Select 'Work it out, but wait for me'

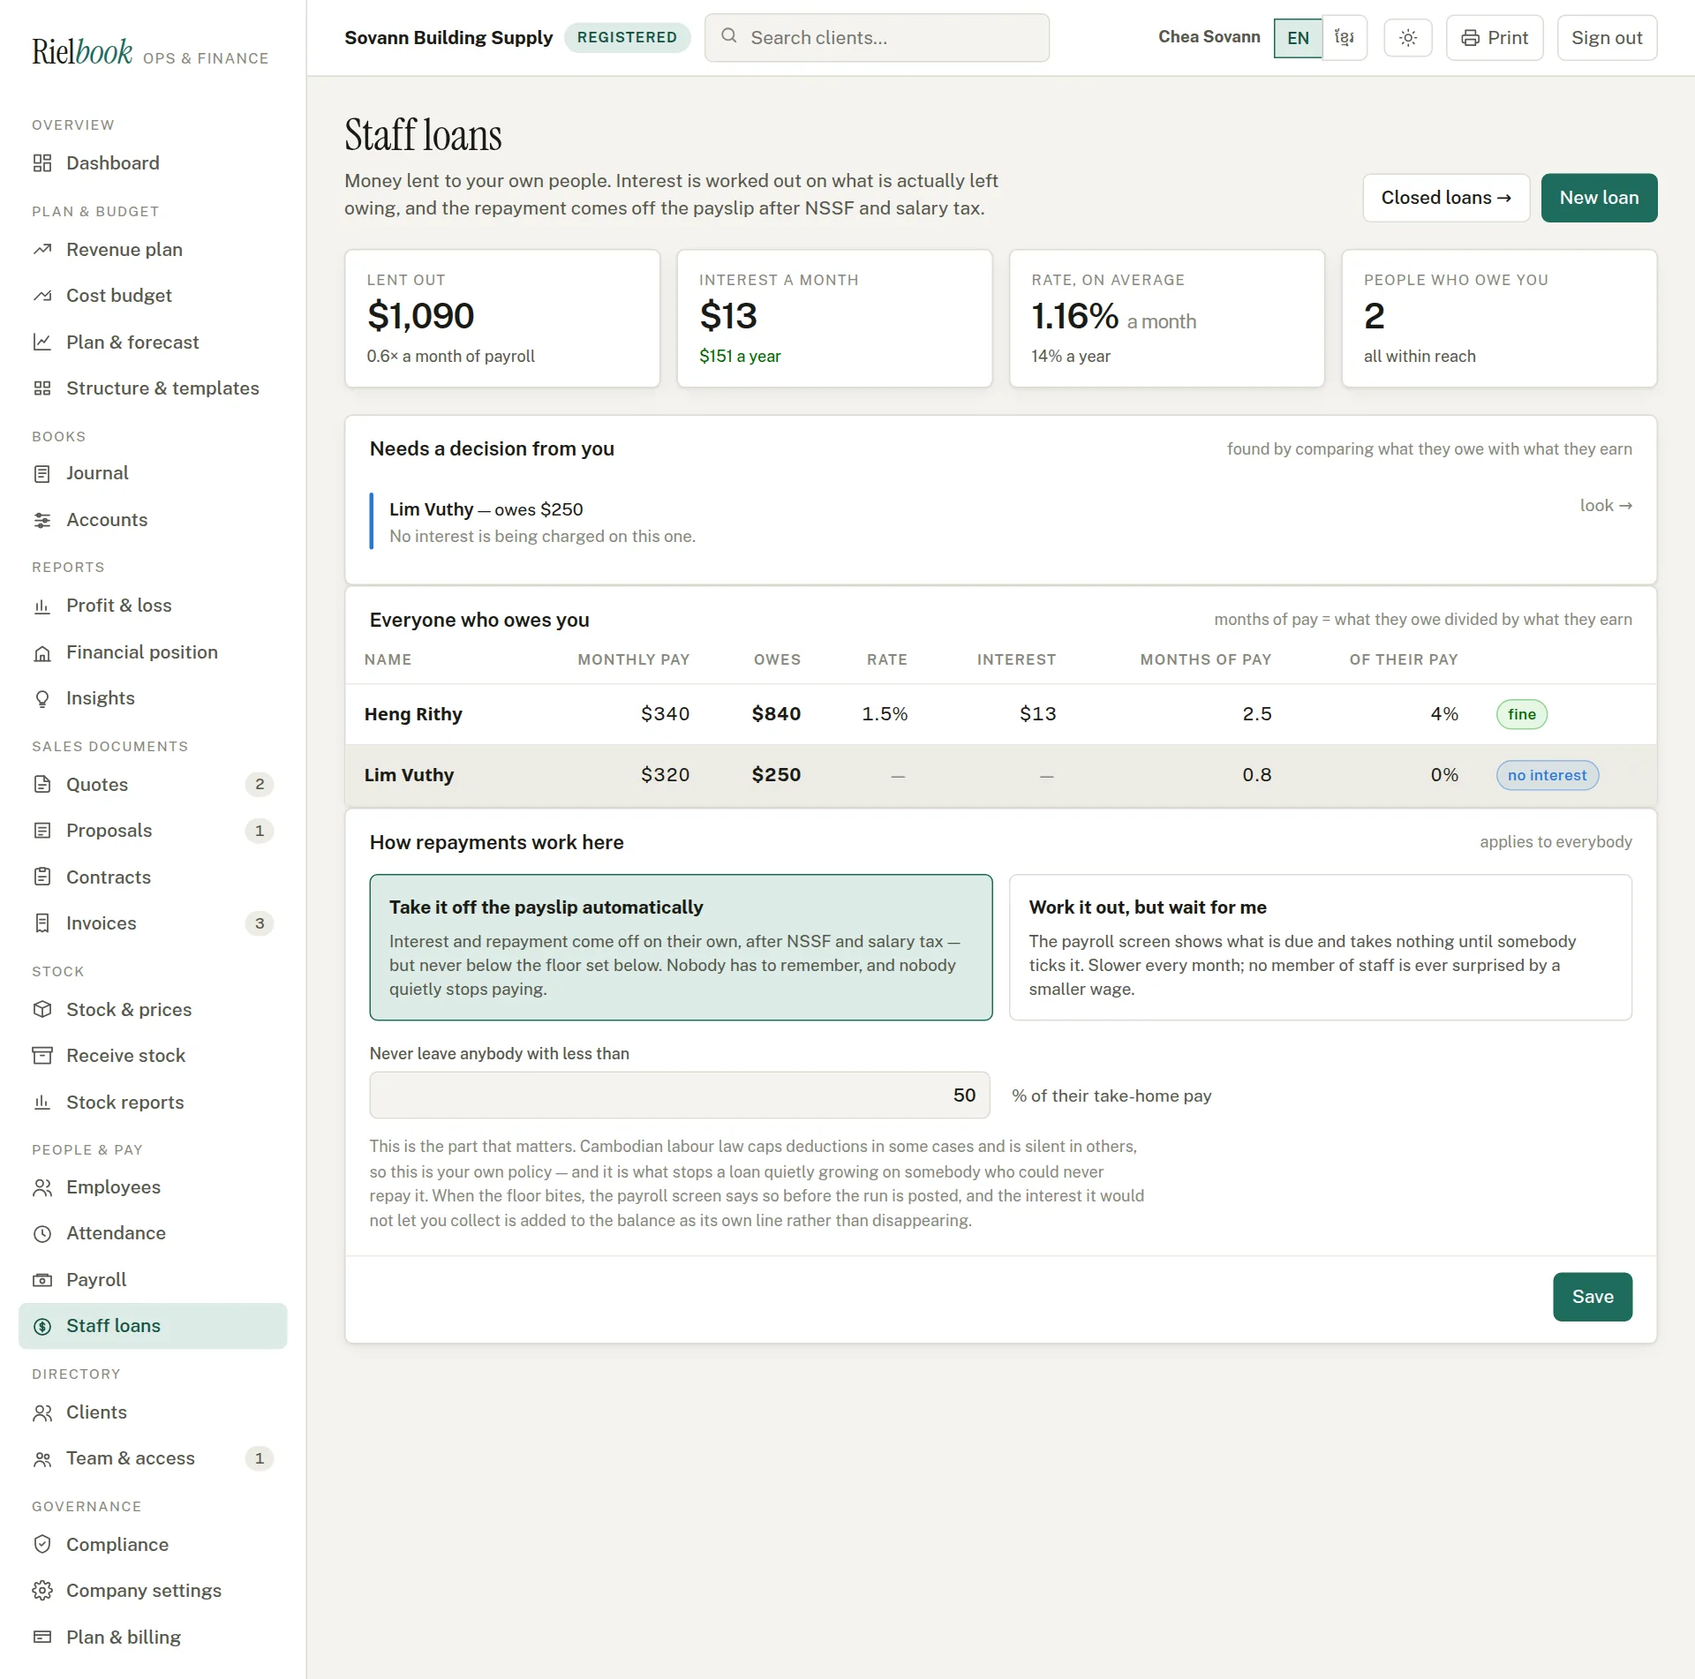coord(1320,947)
